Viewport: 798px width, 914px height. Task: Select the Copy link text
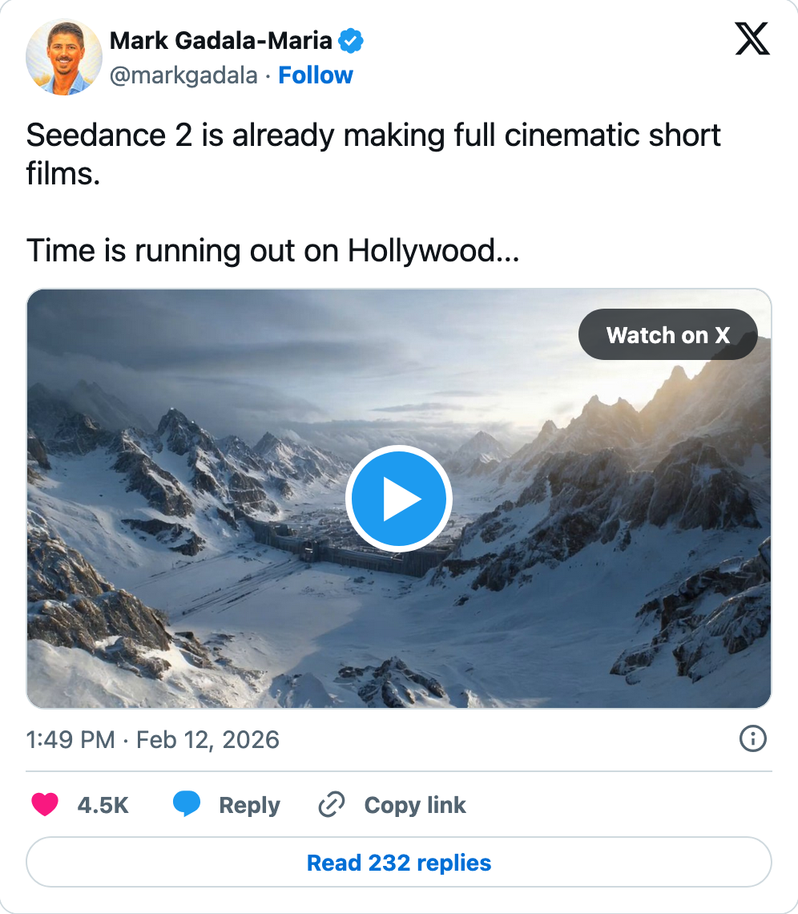(415, 805)
